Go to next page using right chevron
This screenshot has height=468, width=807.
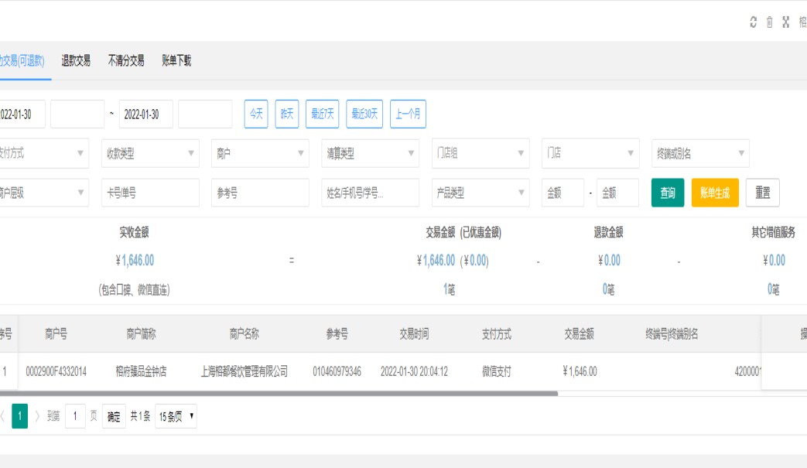tap(37, 416)
